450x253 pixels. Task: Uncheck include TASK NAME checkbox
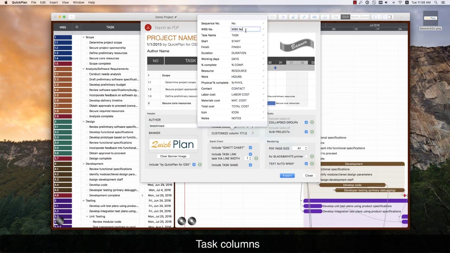250,165
